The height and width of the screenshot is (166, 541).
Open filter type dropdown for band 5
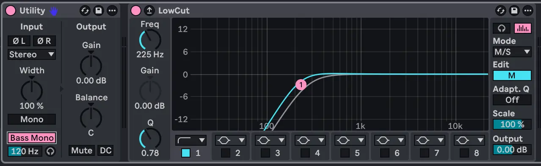pyautogui.click(x=350, y=140)
